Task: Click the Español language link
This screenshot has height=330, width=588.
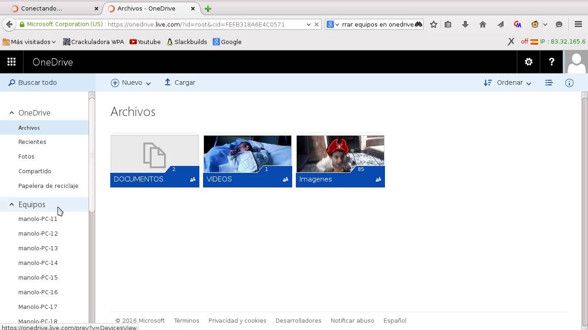Action: point(395,320)
